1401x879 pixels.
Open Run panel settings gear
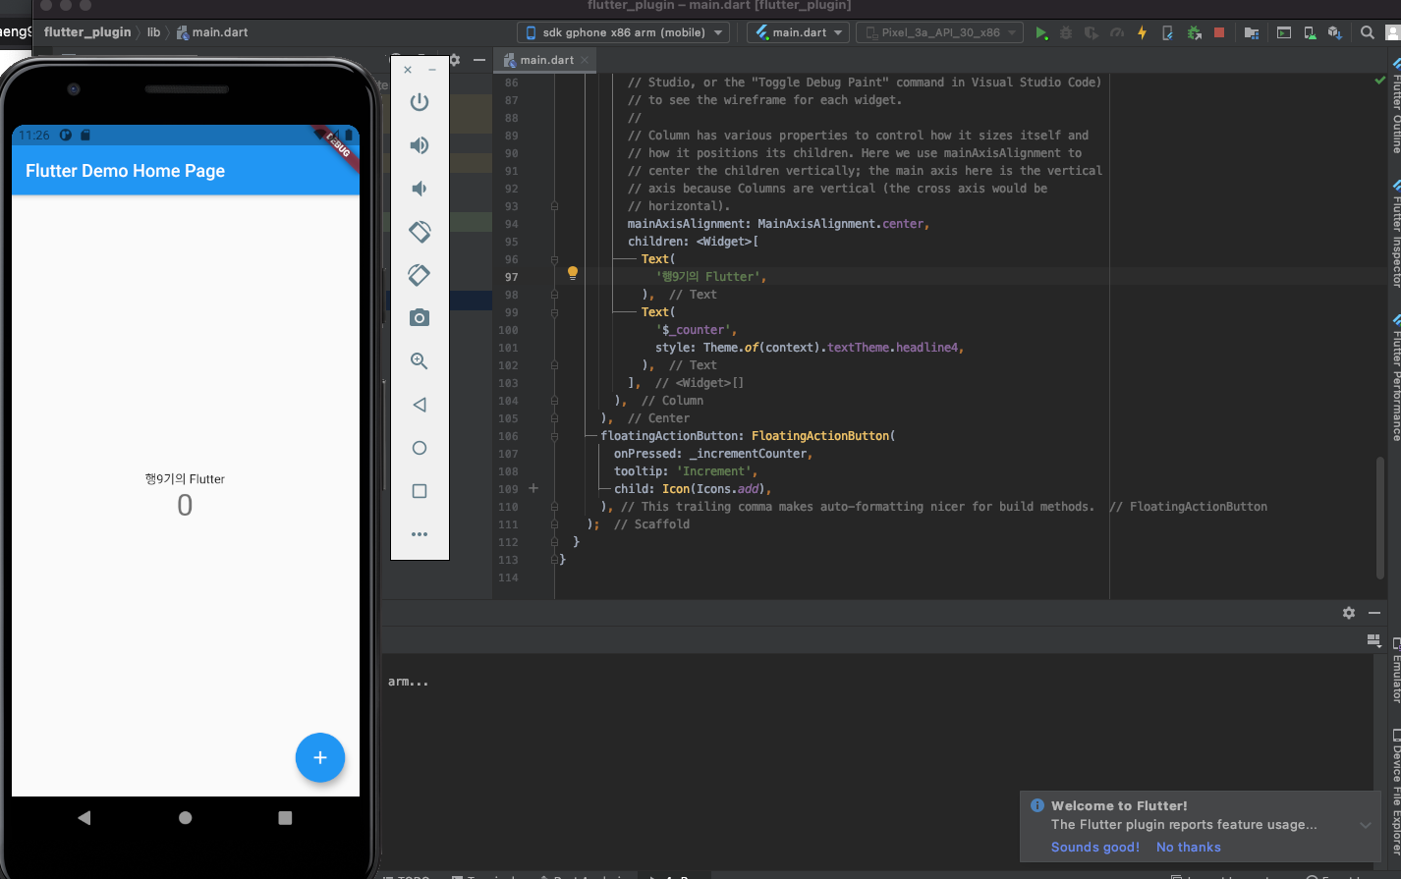click(1349, 613)
